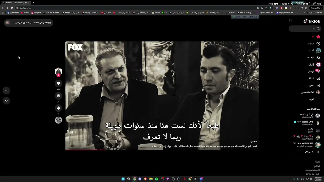Go back in browser history
The height and width of the screenshot is (182, 324).
click(3, 8)
